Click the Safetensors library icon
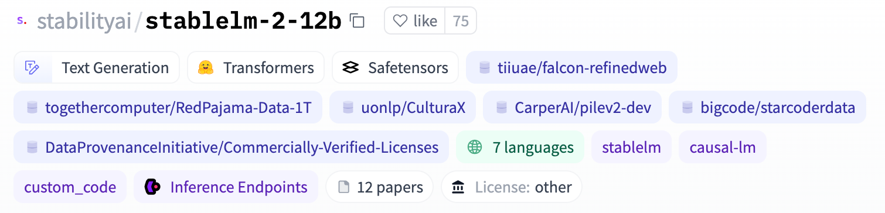 pyautogui.click(x=350, y=68)
